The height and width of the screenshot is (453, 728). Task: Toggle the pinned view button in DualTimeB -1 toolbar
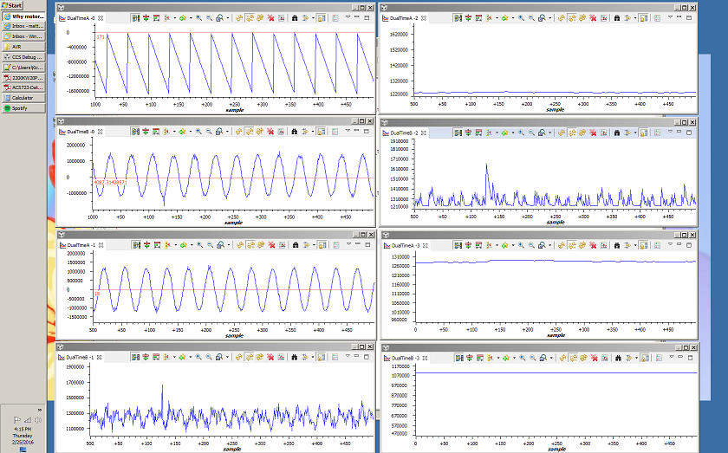(321, 357)
